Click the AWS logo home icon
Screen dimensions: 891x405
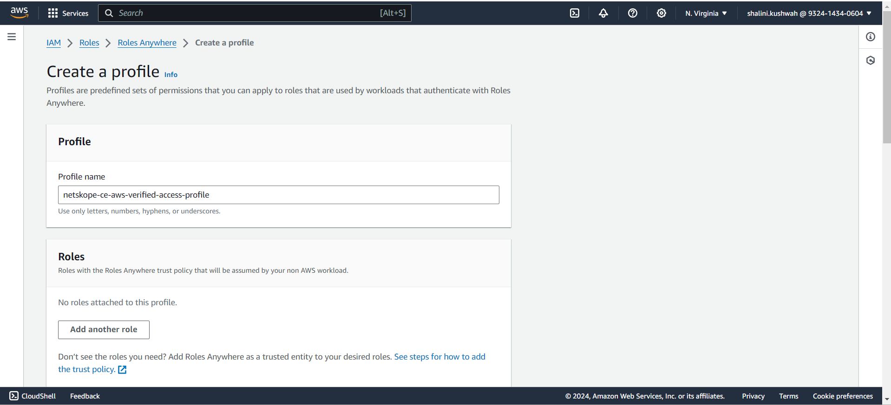pos(19,13)
